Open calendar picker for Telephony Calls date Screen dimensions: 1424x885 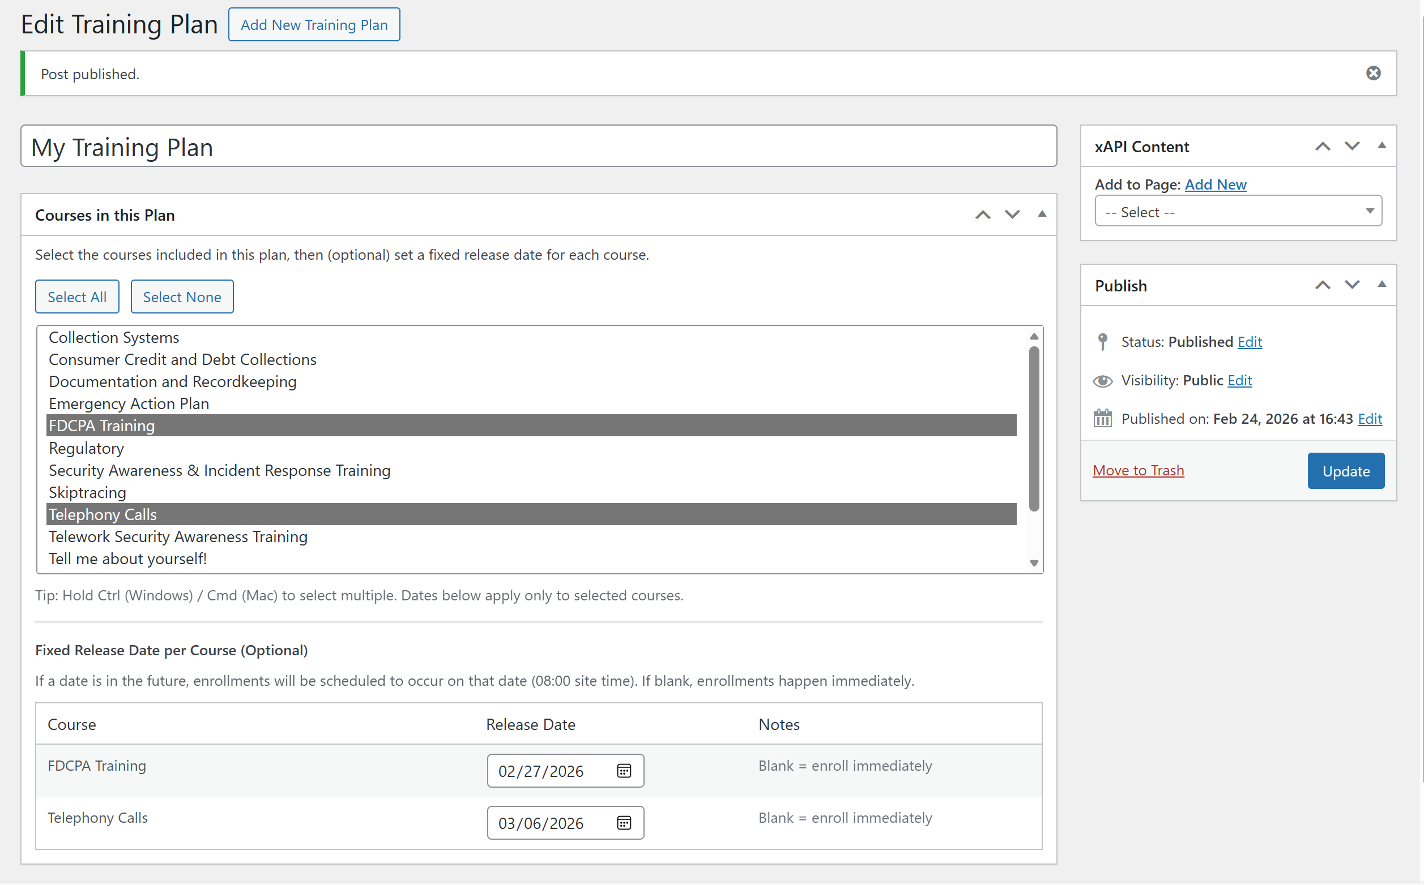[624, 823]
